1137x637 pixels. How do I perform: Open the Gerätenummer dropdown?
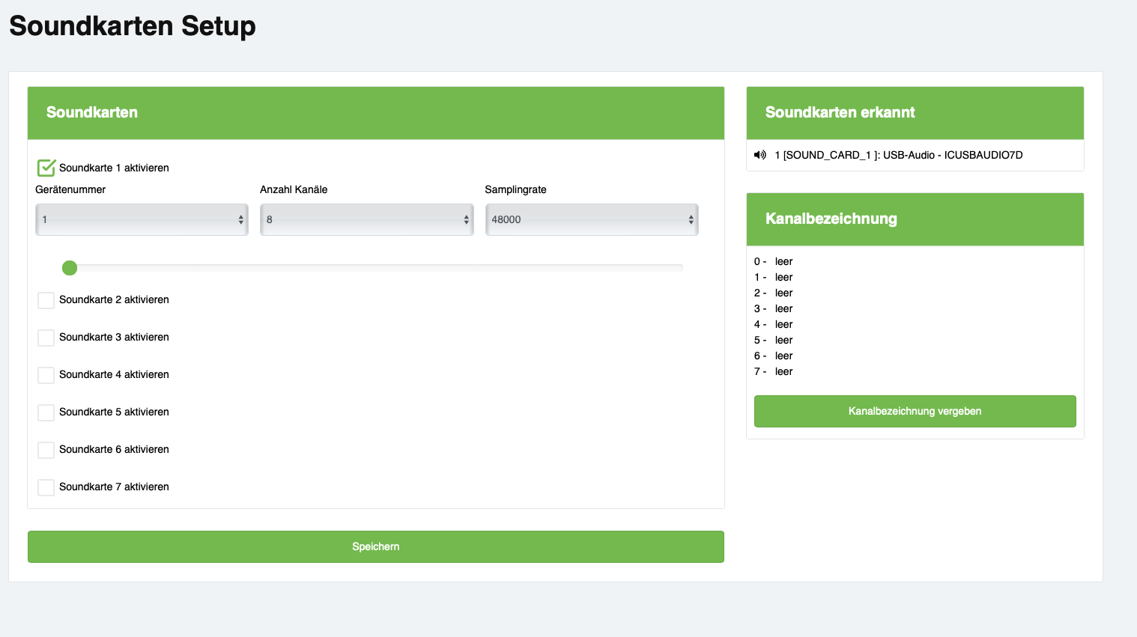[142, 219]
